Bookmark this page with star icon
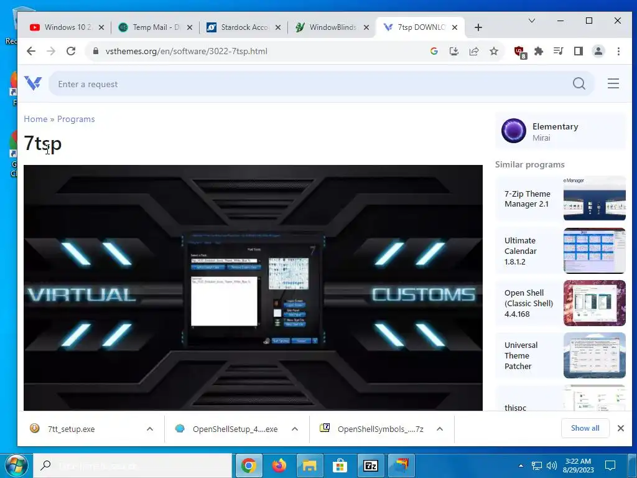This screenshot has width=637, height=478. tap(493, 51)
